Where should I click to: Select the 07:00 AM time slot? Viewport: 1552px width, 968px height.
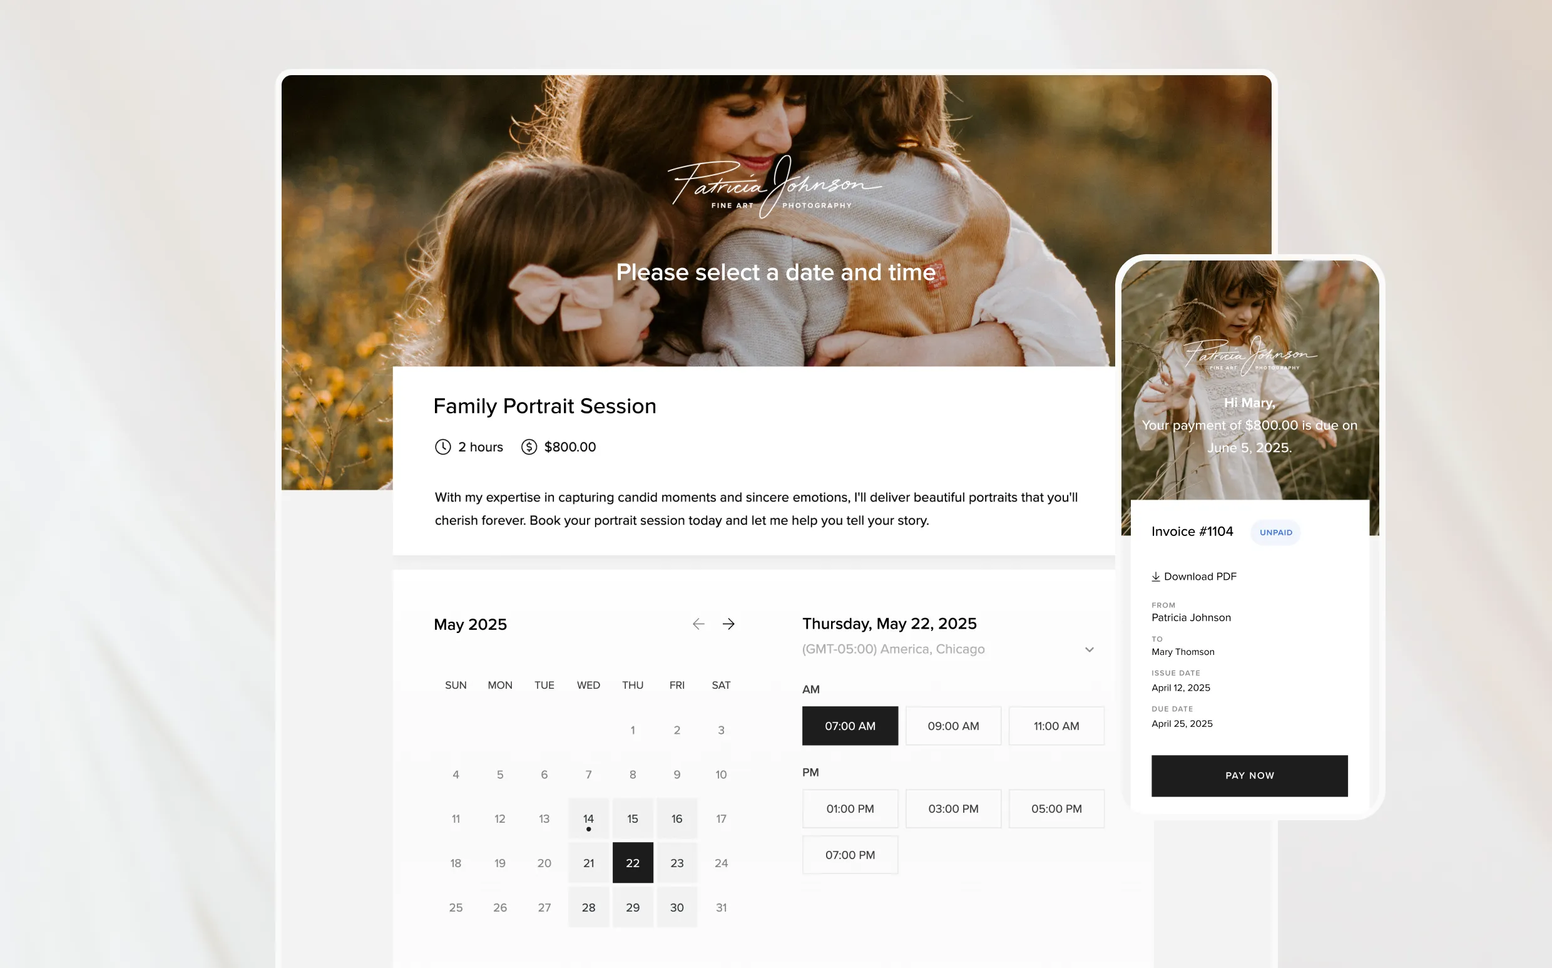coord(850,726)
